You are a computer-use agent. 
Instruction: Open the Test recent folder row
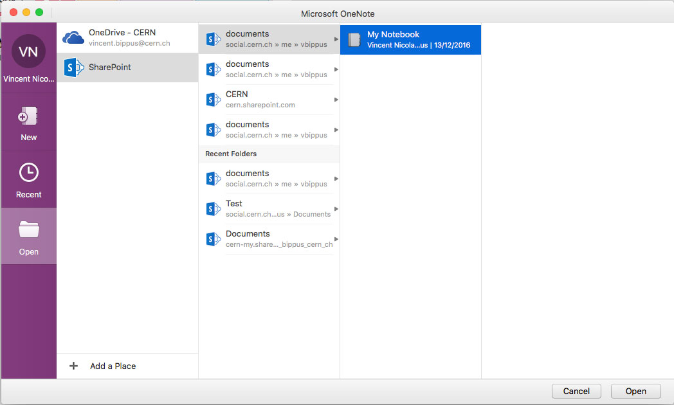[x=269, y=209]
